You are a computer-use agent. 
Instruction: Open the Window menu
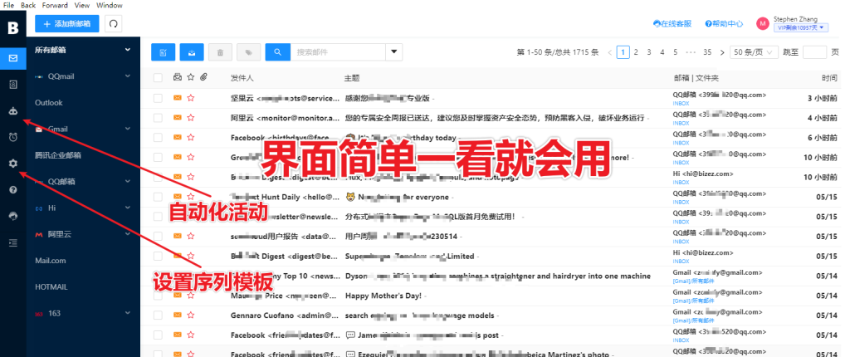pos(110,5)
